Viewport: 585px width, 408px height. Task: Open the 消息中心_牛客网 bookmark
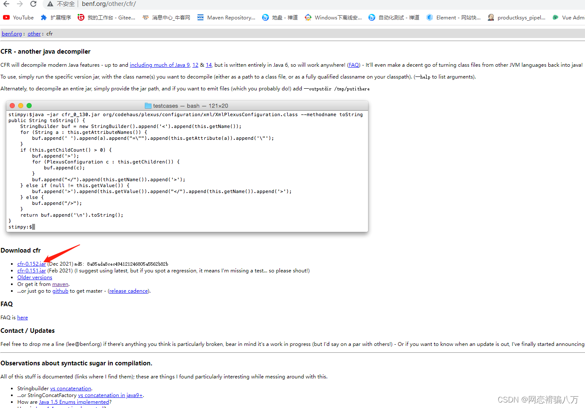tap(166, 17)
